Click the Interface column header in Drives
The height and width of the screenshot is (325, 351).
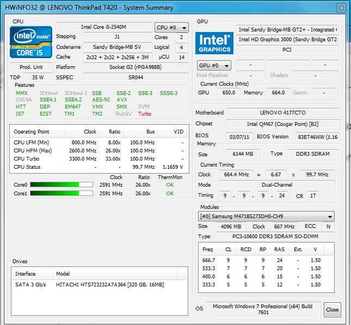click(32, 273)
